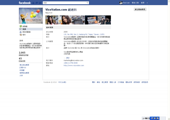Image resolution: width=170 pixels, height=120 pixels.
Task: Open Help footer link
Action: pos(145,82)
